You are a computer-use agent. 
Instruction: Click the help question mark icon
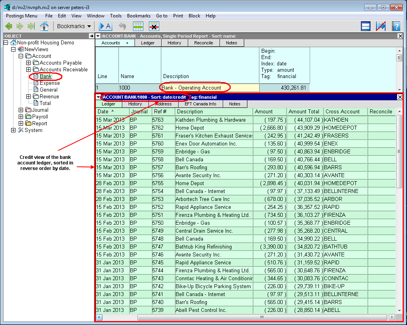click(x=395, y=26)
